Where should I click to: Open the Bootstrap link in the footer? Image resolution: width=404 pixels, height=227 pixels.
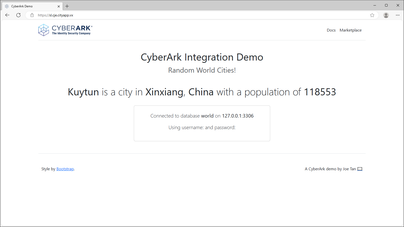tap(65, 169)
